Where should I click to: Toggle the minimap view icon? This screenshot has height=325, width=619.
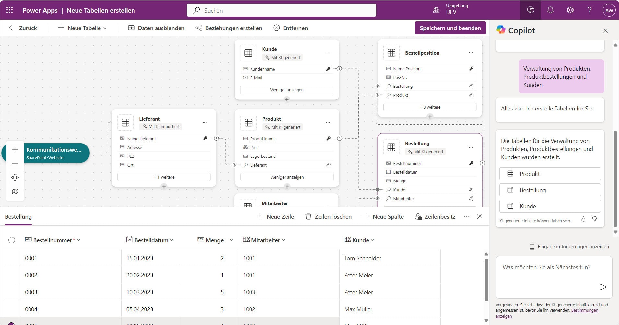point(15,191)
